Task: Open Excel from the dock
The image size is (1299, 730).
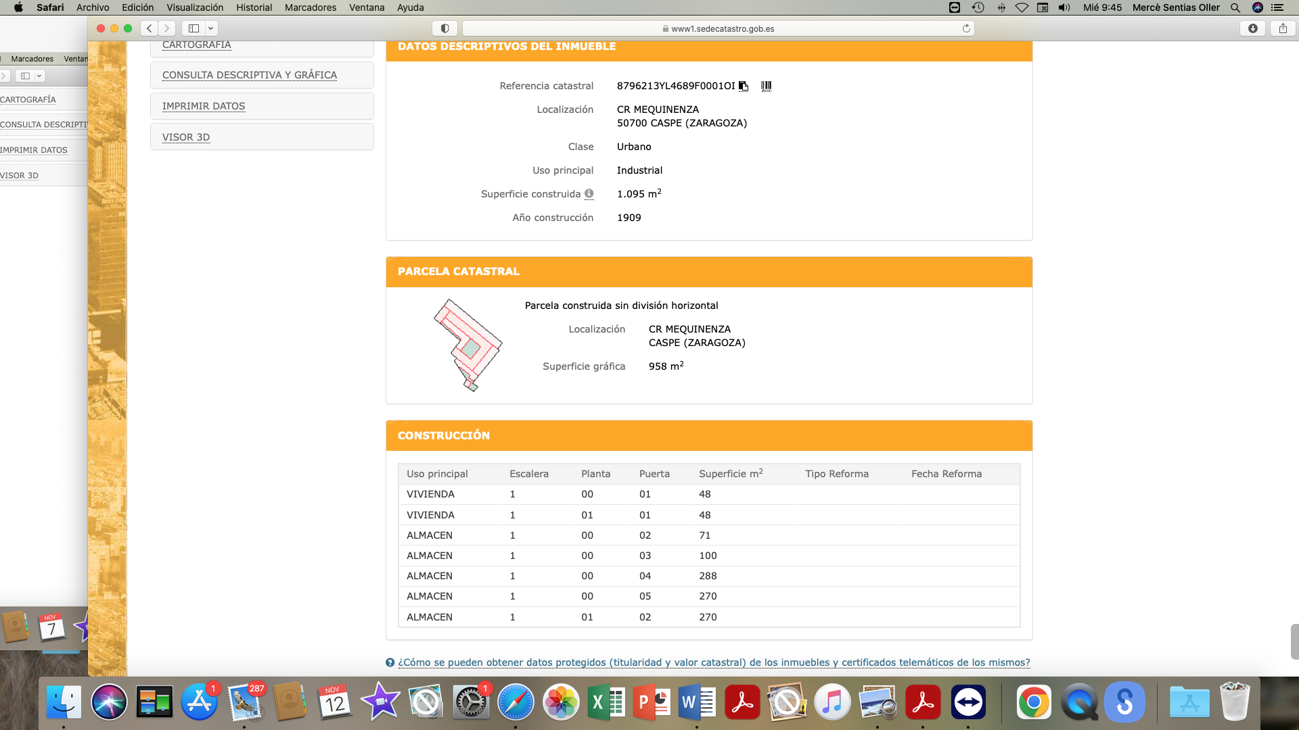Action: tap(606, 702)
